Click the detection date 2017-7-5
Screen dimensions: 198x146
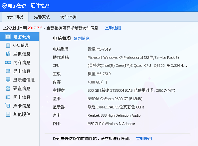[x=35, y=28]
